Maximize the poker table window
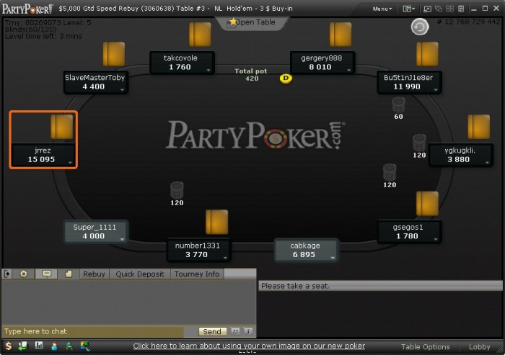 [485, 9]
